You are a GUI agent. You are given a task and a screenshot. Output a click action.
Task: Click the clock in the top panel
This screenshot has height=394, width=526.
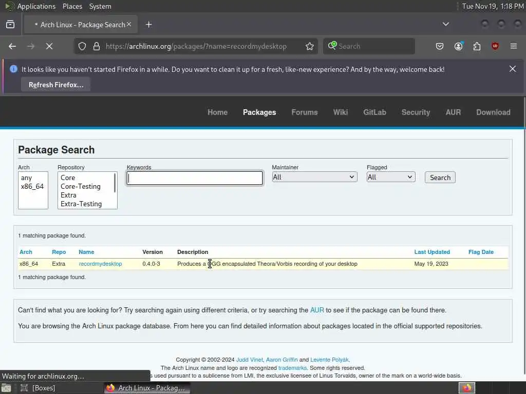[x=493, y=6]
